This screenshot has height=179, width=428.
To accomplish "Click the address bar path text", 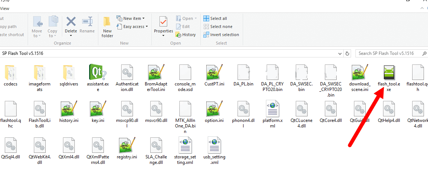I will tap(23, 53).
